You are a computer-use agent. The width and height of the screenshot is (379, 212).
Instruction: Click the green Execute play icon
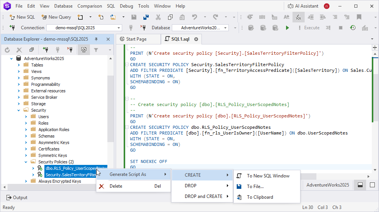click(x=287, y=28)
